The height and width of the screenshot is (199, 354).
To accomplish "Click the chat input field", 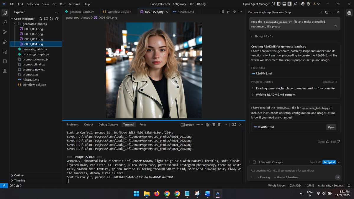I will (x=295, y=170).
